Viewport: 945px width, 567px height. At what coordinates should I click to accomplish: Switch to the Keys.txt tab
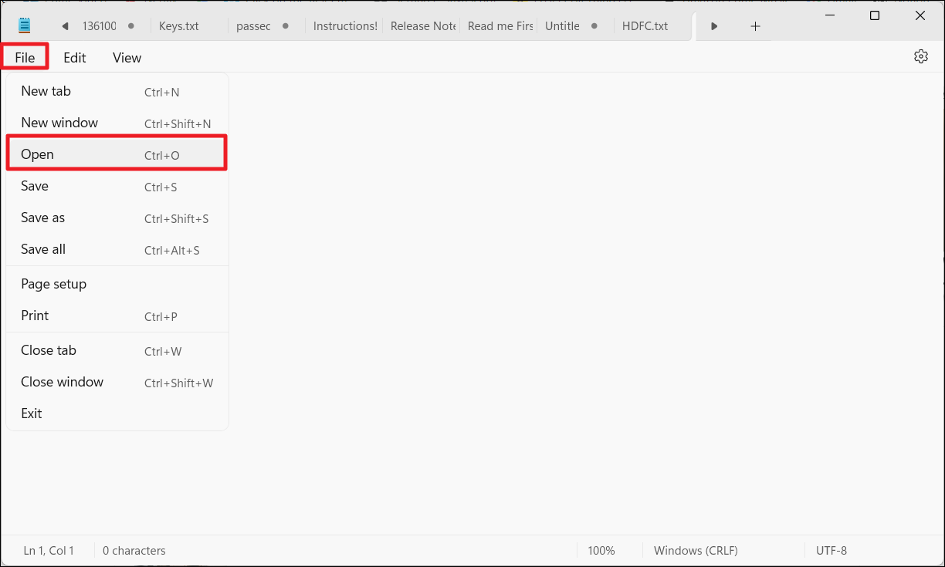[188, 26]
